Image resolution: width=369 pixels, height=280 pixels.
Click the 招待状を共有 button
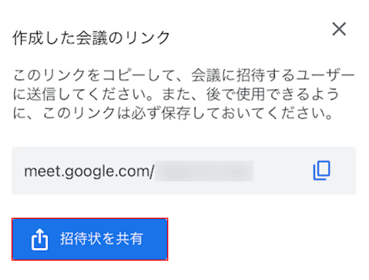point(90,239)
